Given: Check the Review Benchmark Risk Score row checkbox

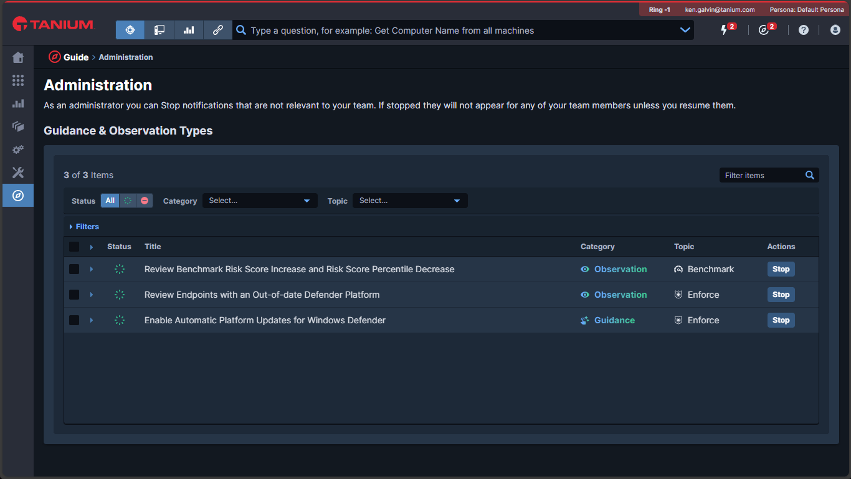Looking at the screenshot, I should (74, 269).
